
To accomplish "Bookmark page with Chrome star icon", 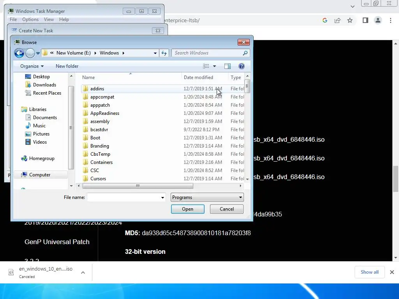I will 350,20.
